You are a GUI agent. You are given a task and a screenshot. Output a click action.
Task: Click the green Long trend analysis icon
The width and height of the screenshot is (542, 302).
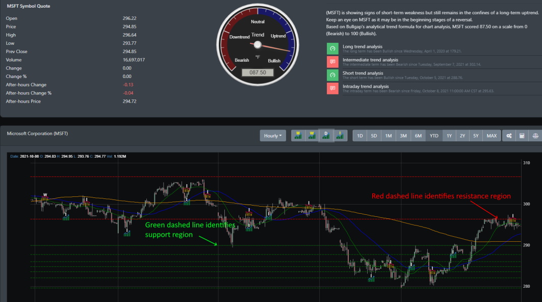(332, 48)
